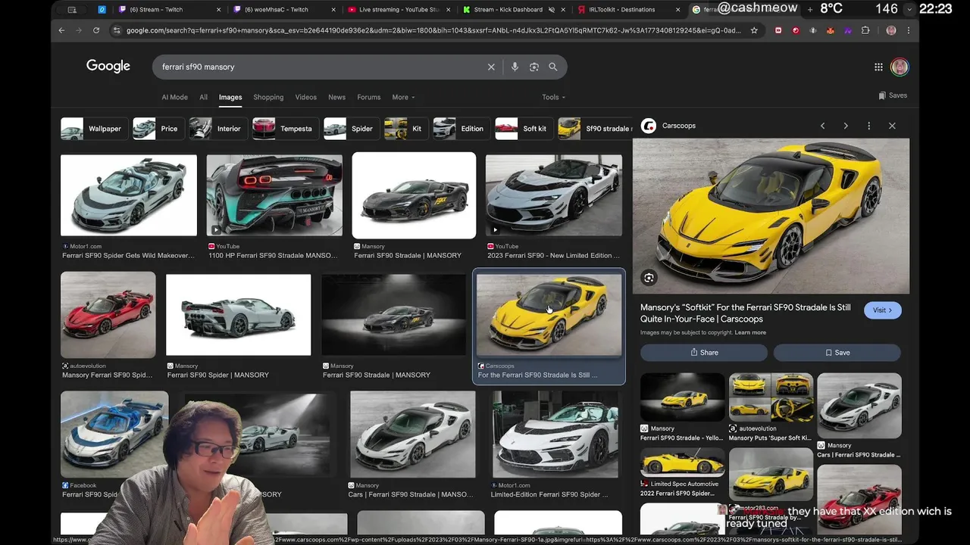The width and height of the screenshot is (970, 545).
Task: Show next image in the preview panel
Action: (x=846, y=126)
